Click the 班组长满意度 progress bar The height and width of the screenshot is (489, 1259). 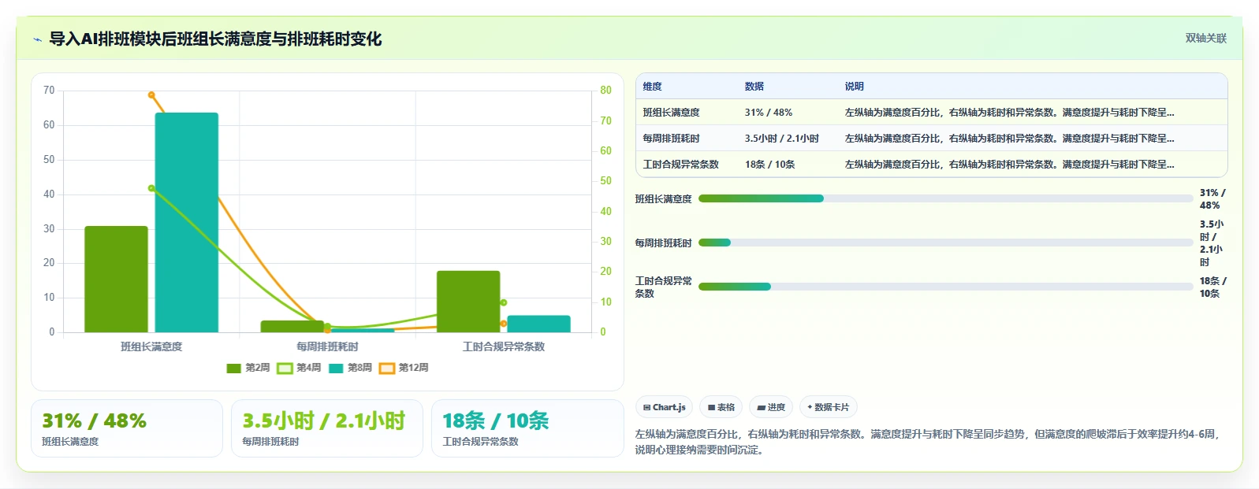pyautogui.click(x=945, y=198)
